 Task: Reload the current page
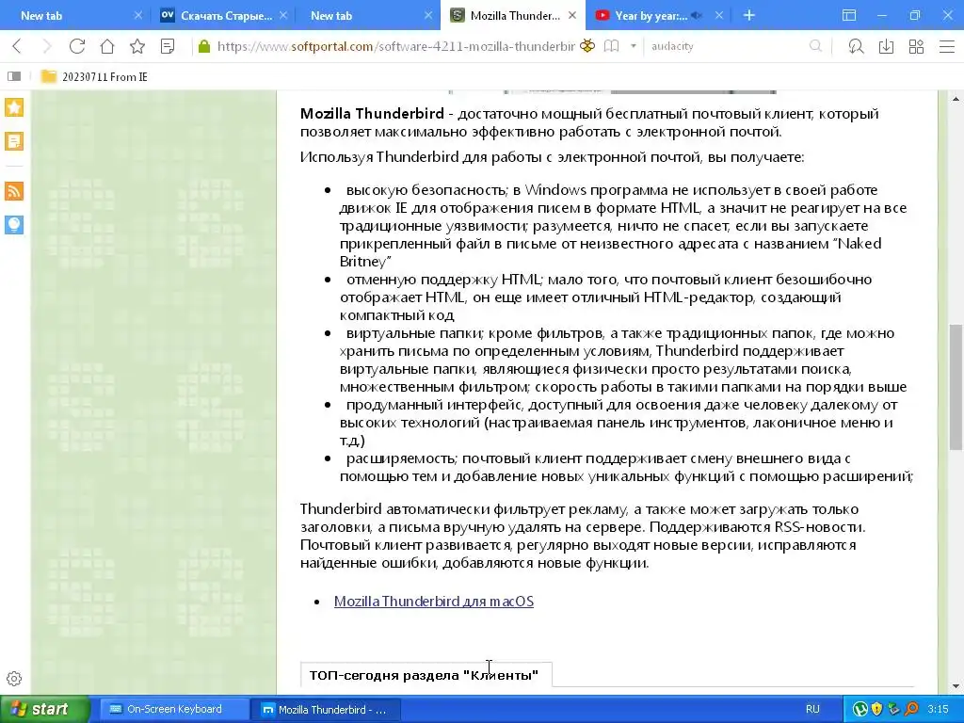click(x=77, y=46)
